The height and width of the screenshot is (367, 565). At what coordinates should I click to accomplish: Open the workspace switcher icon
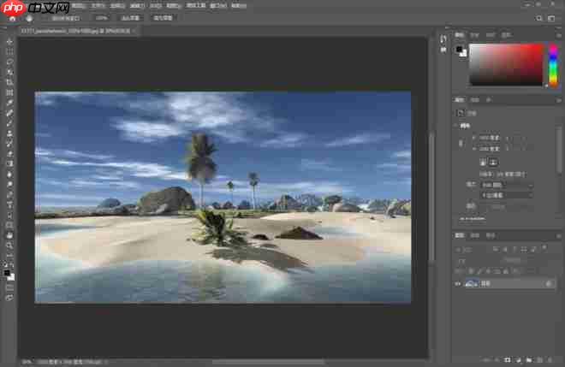click(x=551, y=18)
